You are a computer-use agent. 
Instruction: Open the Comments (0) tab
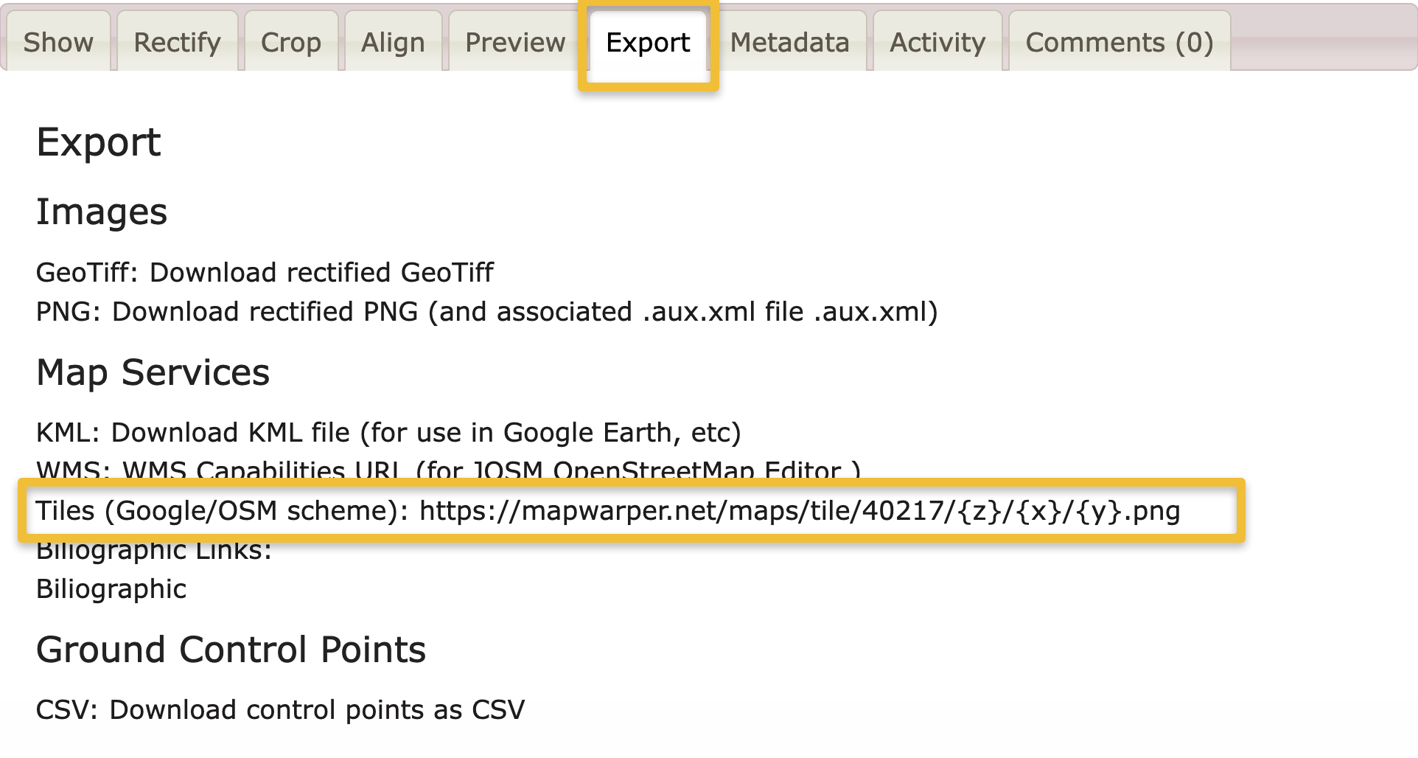[x=1117, y=42]
